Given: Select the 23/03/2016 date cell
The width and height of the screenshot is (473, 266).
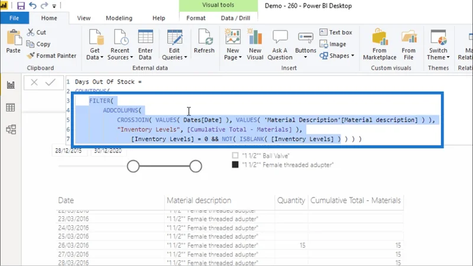Looking at the screenshot, I should pos(73,219).
